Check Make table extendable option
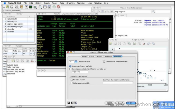This screenshot has height=111, width=176. coord(72,83)
